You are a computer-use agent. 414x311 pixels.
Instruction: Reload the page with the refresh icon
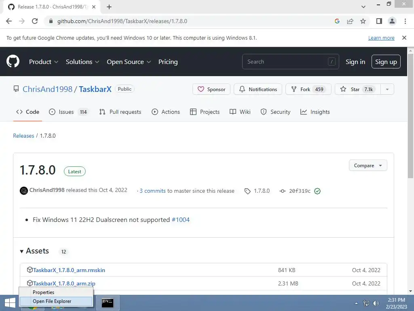click(35, 21)
